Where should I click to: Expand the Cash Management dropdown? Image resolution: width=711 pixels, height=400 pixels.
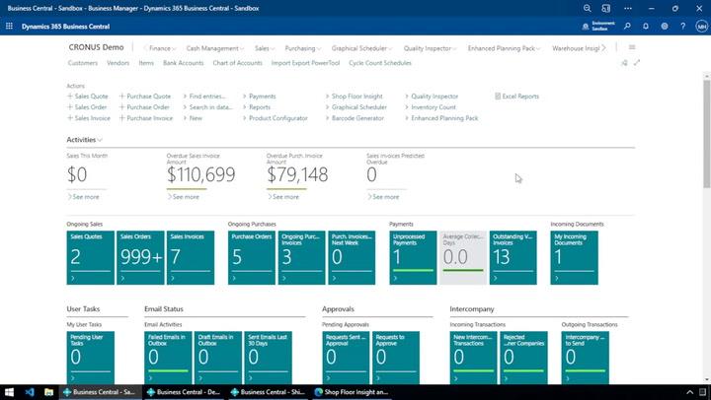pos(215,47)
